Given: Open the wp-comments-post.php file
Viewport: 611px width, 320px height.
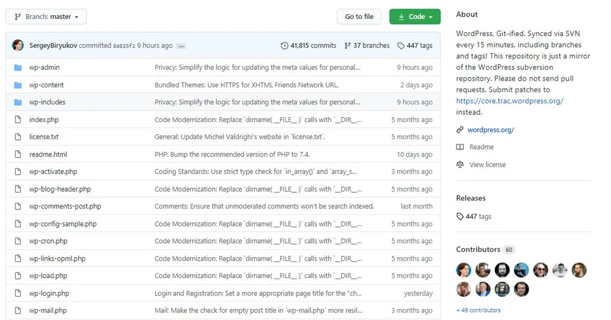Looking at the screenshot, I should point(65,206).
